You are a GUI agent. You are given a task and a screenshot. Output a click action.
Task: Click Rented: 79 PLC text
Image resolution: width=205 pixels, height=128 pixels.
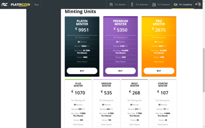(x=163, y=109)
